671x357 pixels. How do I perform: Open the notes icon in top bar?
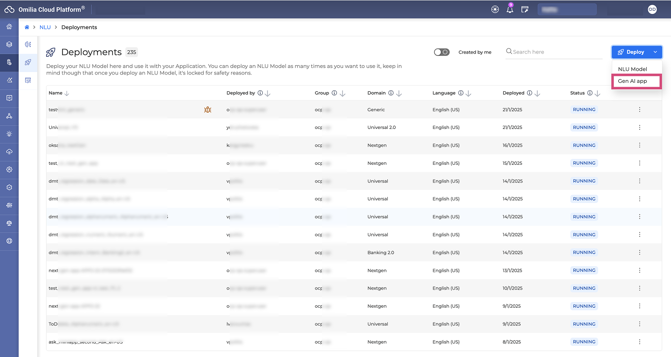525,10
